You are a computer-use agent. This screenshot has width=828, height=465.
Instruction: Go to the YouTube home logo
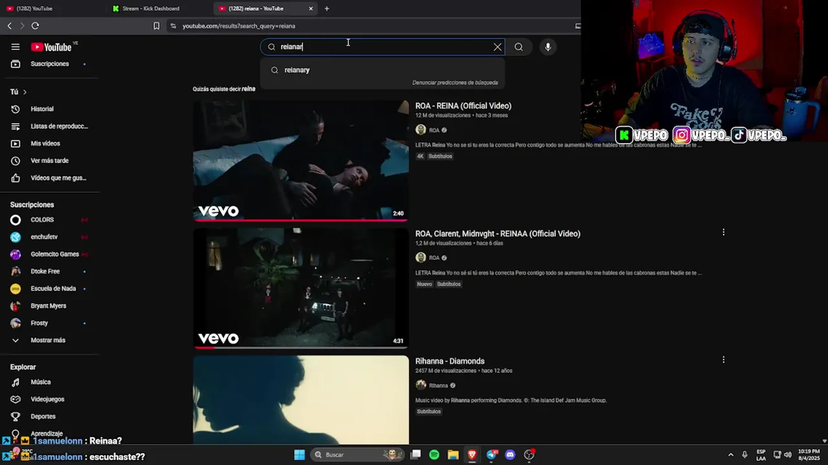point(51,46)
